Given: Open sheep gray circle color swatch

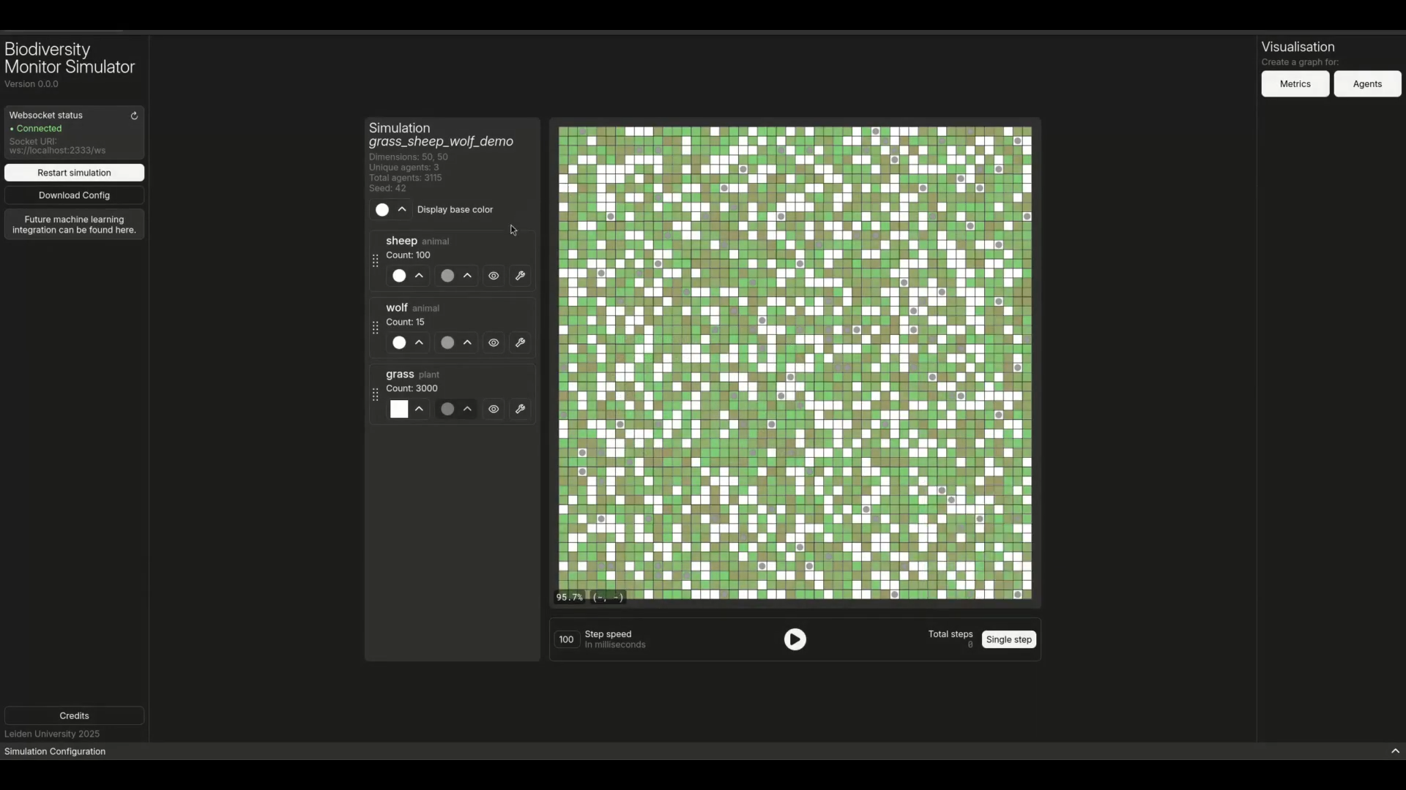Looking at the screenshot, I should pyautogui.click(x=447, y=276).
